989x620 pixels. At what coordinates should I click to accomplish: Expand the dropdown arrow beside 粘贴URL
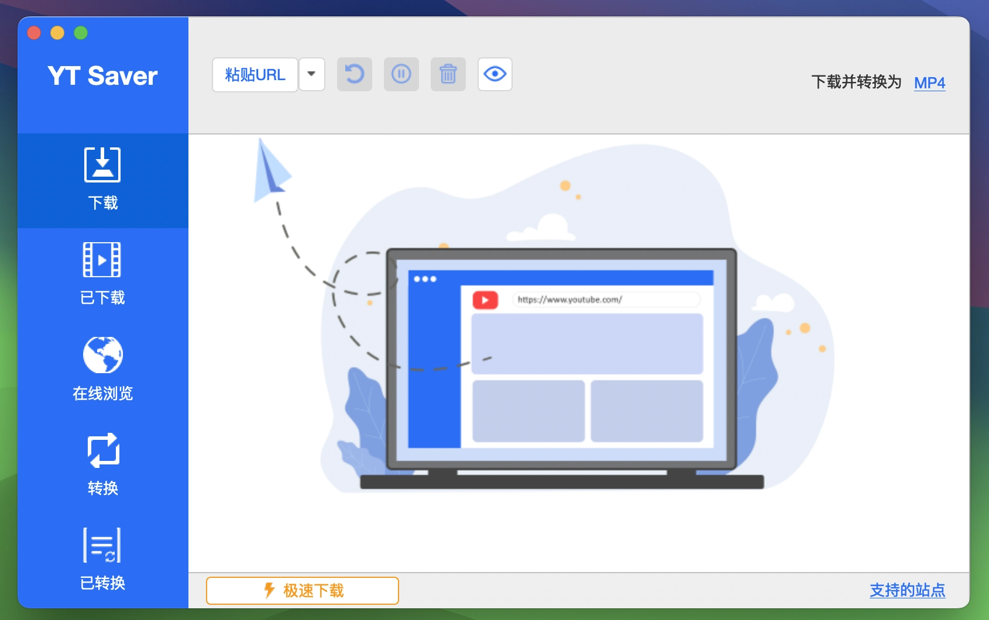312,74
